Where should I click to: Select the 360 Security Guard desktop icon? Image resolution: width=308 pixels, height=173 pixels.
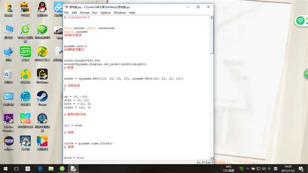click(42, 54)
